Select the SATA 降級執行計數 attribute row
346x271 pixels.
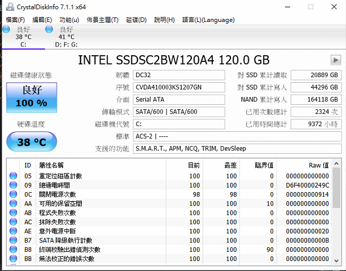(169, 240)
